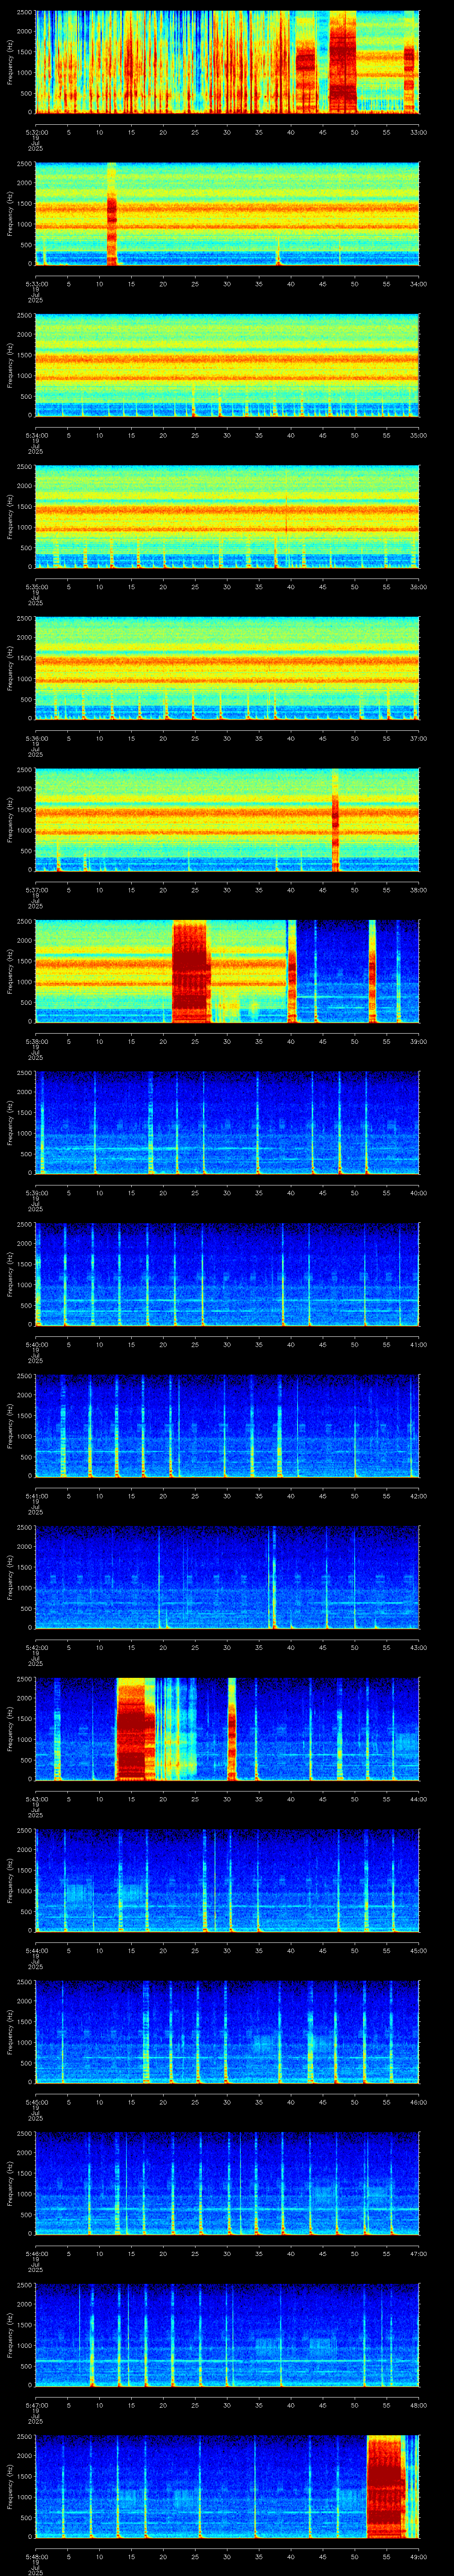Open the 5:36:00 spectrogram panel
This screenshot has width=454, height=2576.
[227, 669]
